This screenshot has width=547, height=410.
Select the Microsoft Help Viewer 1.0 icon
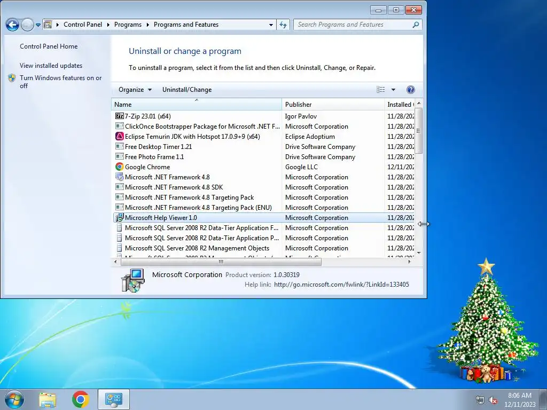[x=119, y=218]
